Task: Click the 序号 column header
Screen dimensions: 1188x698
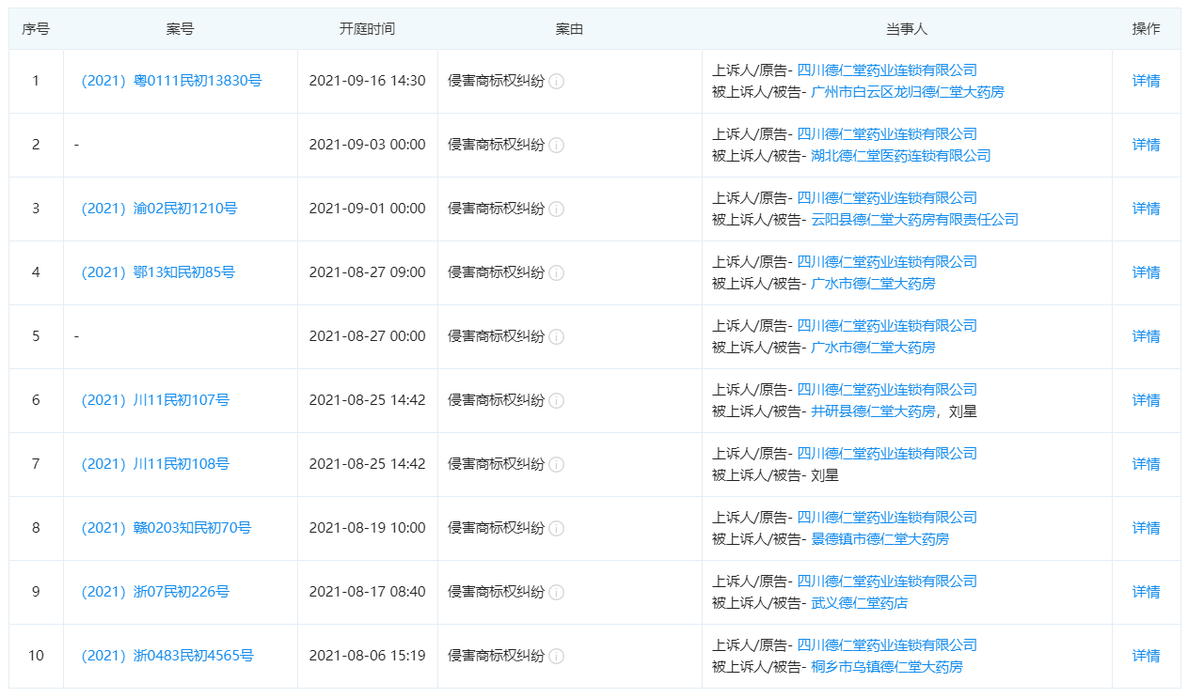Action: (36, 29)
